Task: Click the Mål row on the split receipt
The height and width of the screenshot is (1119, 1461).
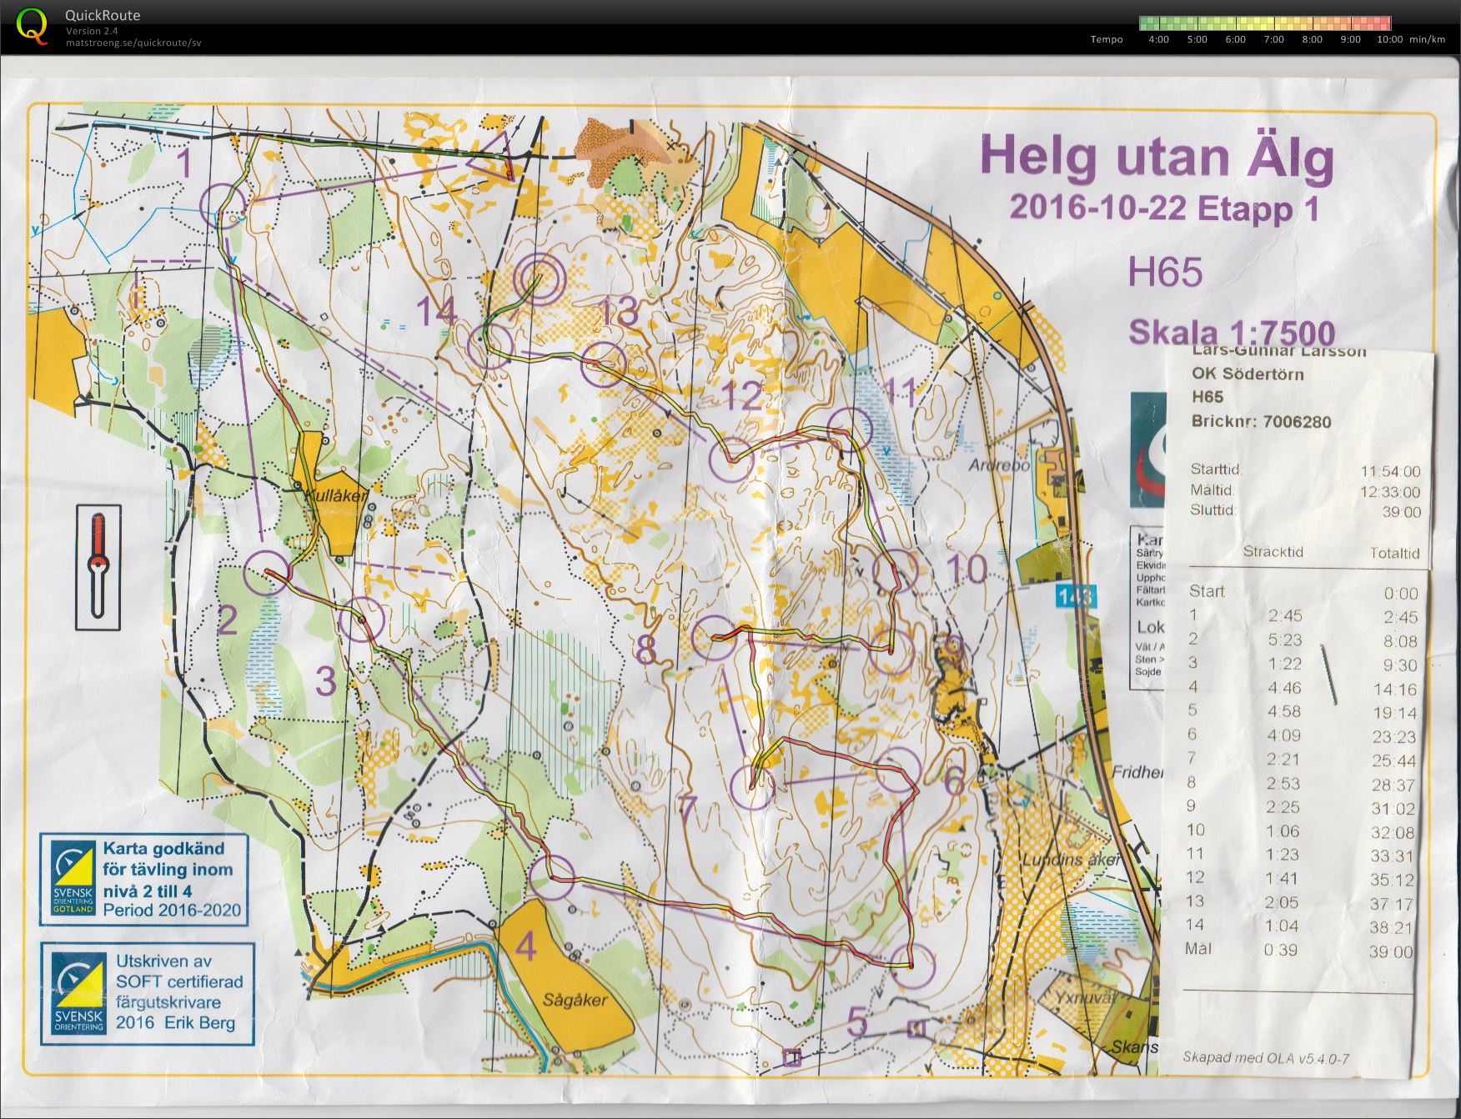Action: [1299, 950]
